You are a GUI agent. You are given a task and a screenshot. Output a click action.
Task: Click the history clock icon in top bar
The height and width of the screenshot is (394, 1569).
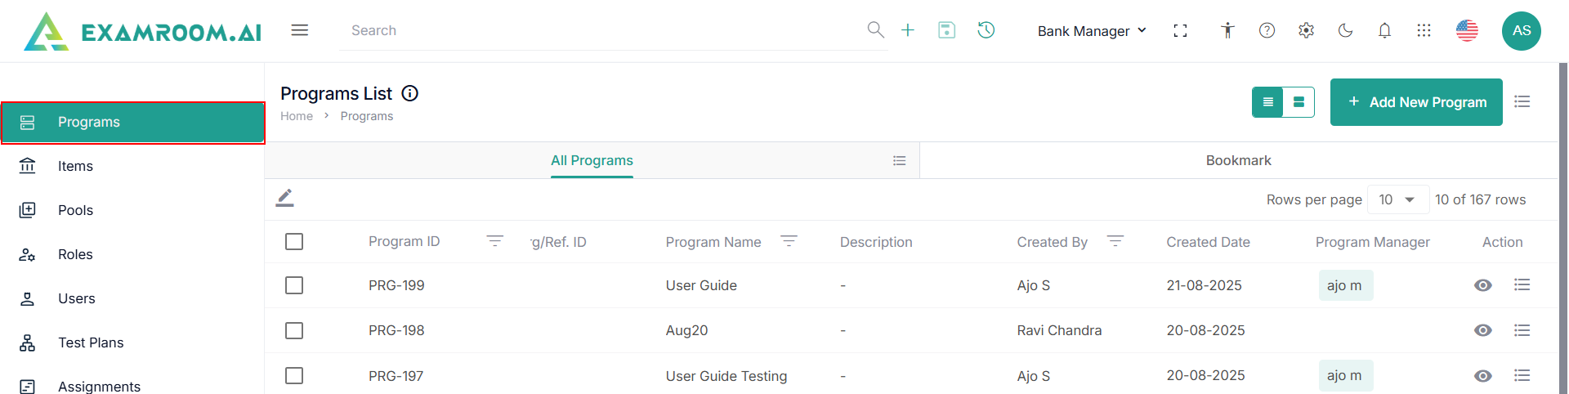pos(986,30)
